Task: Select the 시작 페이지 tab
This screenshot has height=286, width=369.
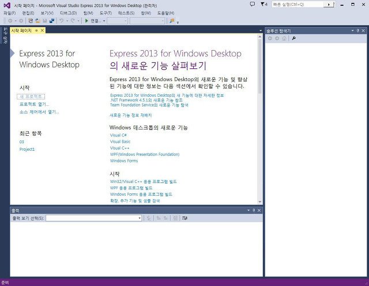Action: (21, 30)
